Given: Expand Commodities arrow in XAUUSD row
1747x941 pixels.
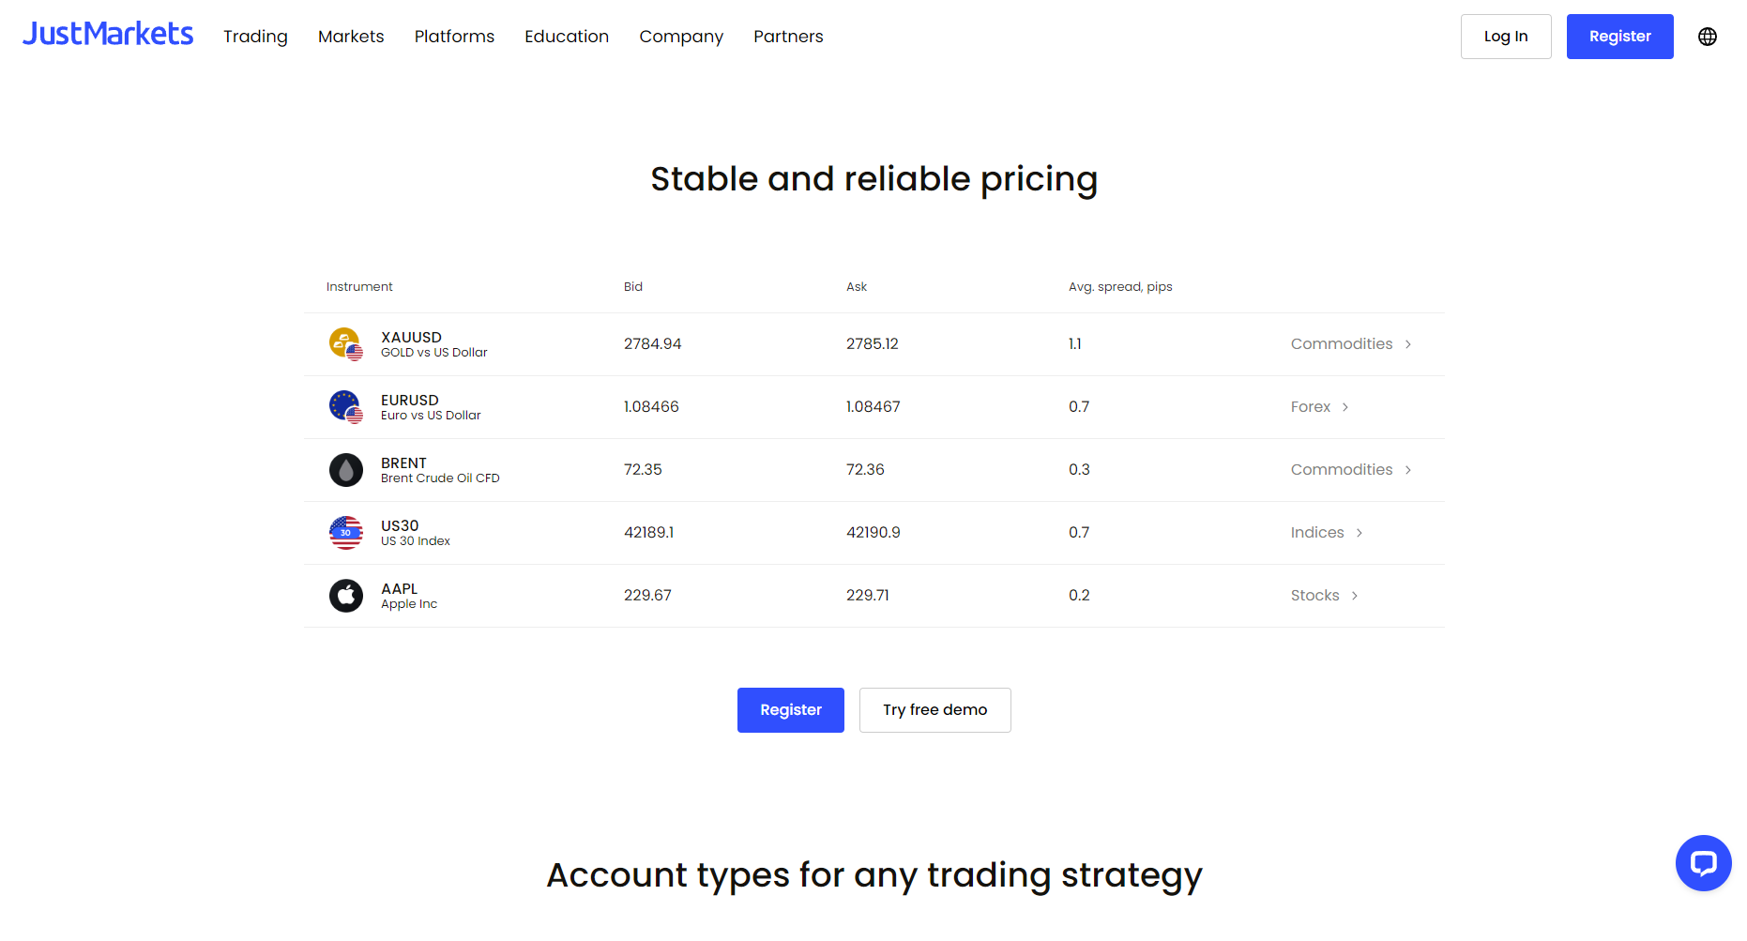Looking at the screenshot, I should tap(1408, 344).
